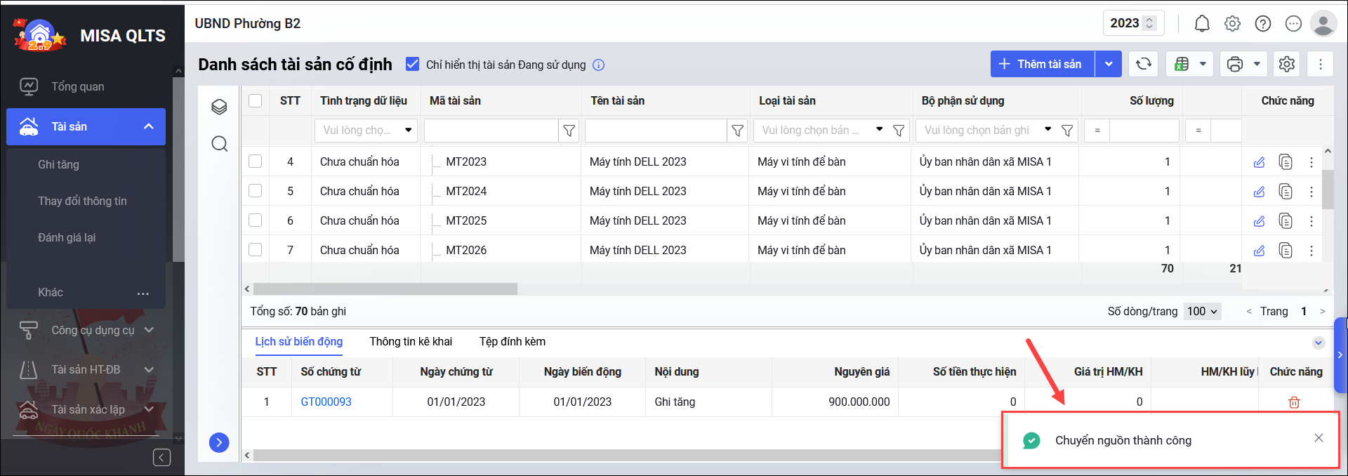Click the refresh data icon
Screen dimensions: 1348x476
point(1143,64)
